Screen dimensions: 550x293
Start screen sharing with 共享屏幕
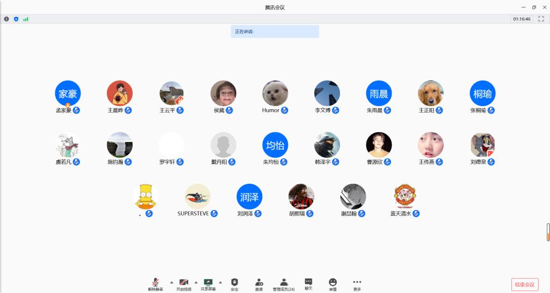tap(208, 284)
